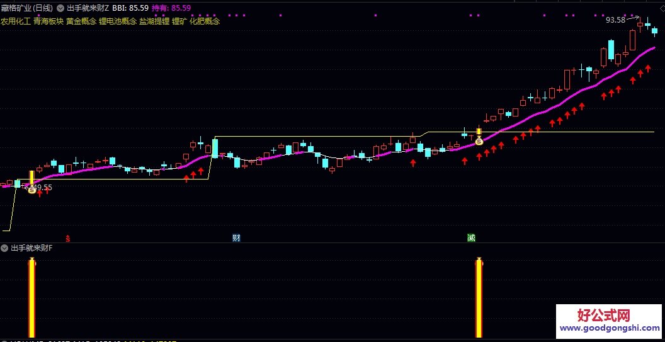
Task: Select the 出手就来财Z indicator name
Action: click(x=88, y=8)
